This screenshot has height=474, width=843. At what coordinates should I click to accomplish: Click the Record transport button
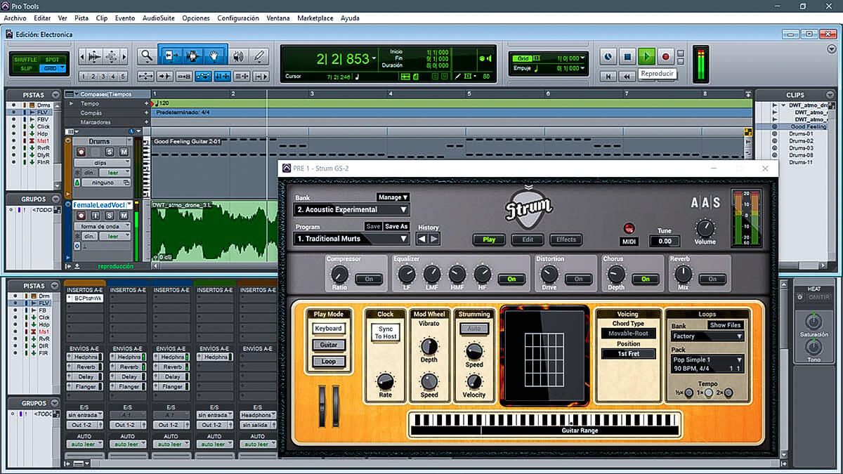coord(666,56)
